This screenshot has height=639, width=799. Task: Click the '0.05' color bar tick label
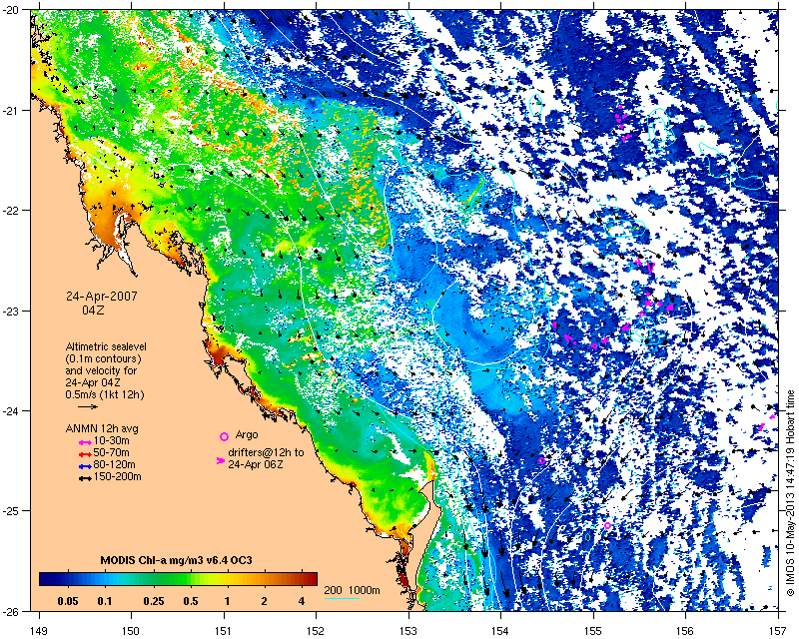click(x=68, y=601)
